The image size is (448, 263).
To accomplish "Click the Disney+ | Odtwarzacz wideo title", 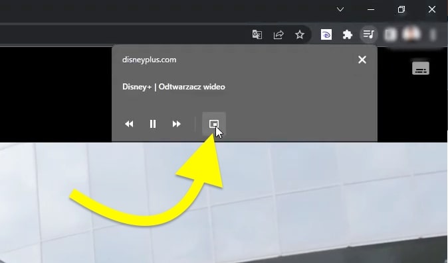I will click(x=173, y=87).
